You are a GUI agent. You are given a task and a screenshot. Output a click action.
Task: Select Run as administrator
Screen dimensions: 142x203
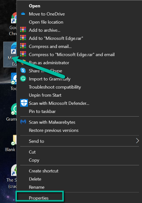coord(49,63)
